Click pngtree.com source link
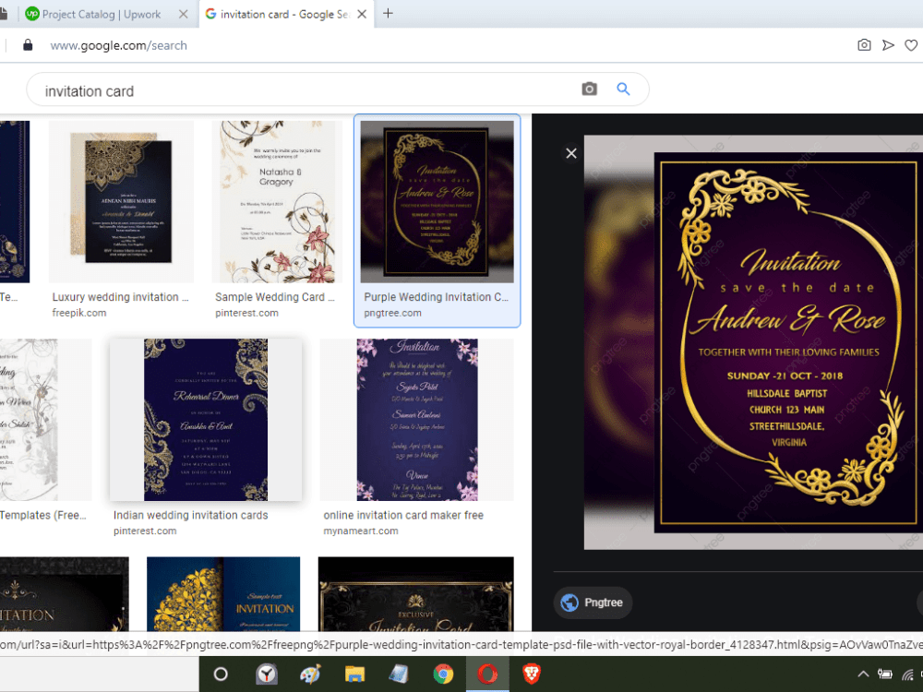The width and height of the screenshot is (923, 692). (392, 313)
